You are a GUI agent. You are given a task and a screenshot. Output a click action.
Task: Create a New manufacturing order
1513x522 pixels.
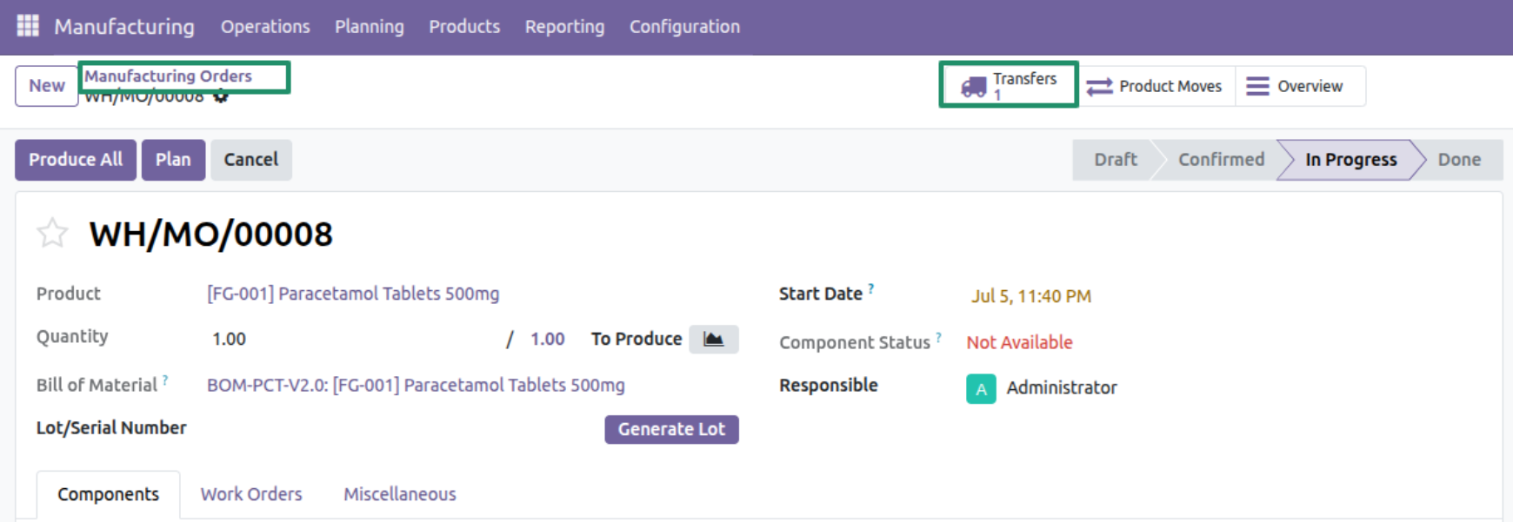[x=47, y=86]
